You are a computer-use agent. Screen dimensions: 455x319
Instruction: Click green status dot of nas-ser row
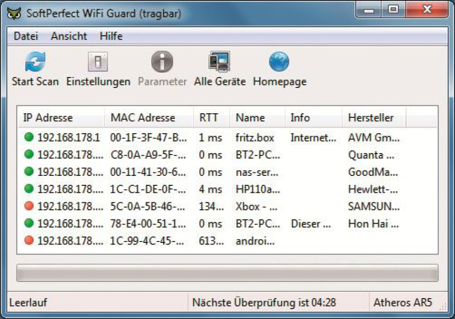pyautogui.click(x=29, y=171)
